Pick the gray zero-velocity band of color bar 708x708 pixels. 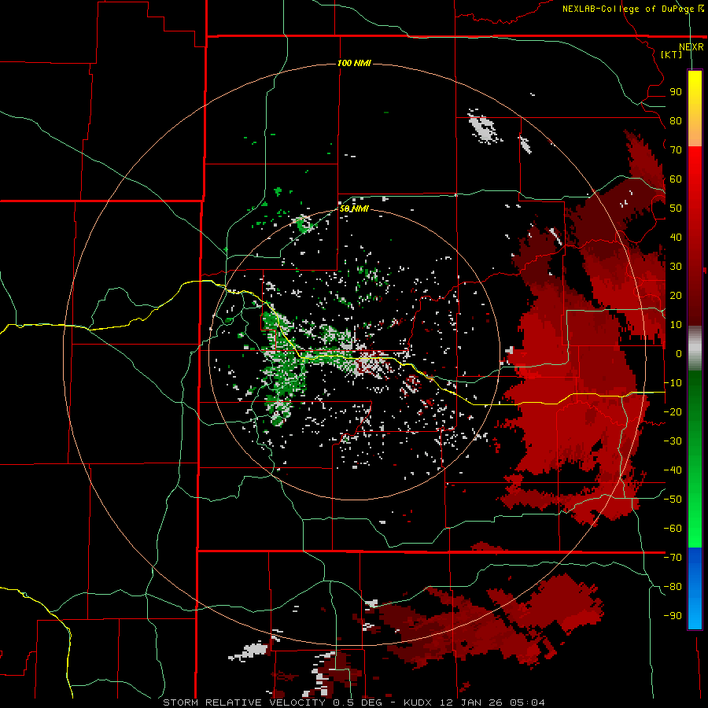point(695,348)
